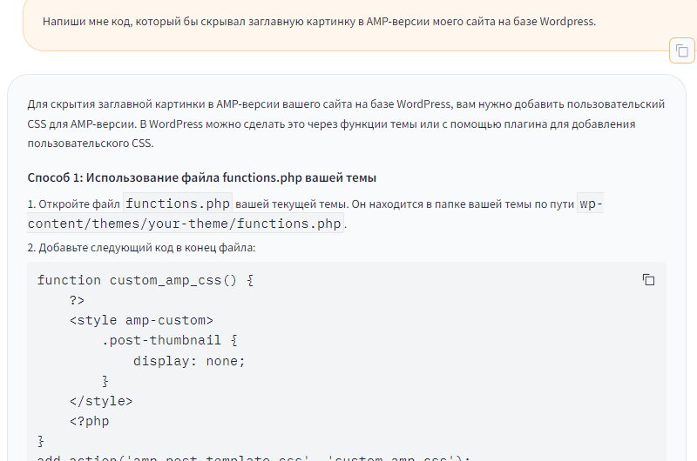The width and height of the screenshot is (697, 461).
Task: Click the "<style amp-custom>" code line
Action: click(141, 320)
